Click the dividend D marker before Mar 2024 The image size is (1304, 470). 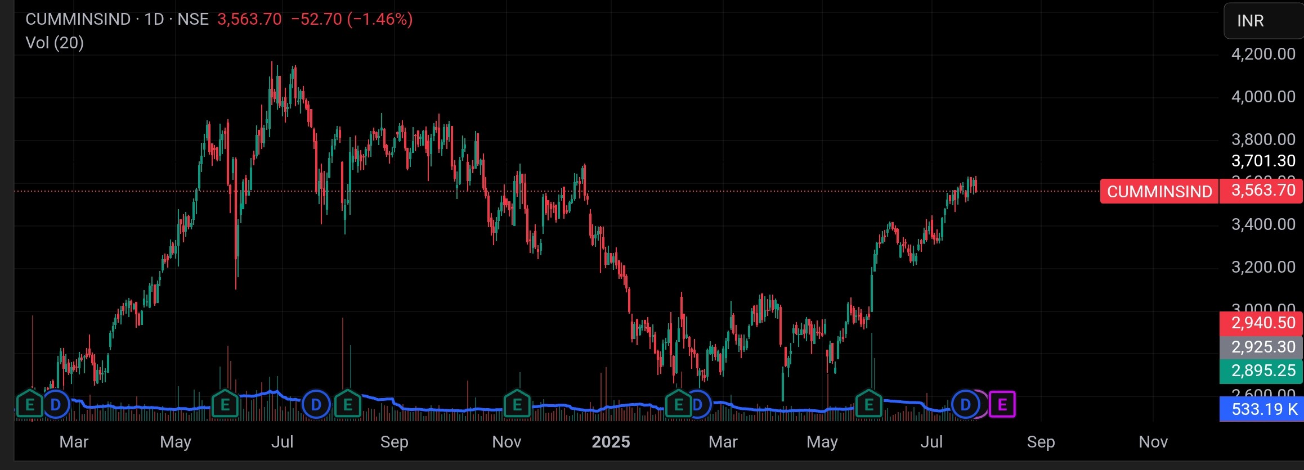(x=55, y=405)
